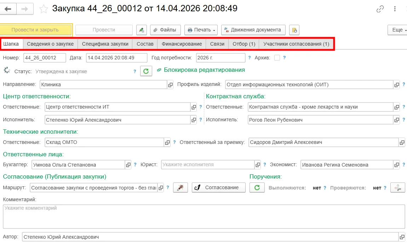Open the Файлы button
The width and height of the screenshot is (407, 244).
[165, 30]
